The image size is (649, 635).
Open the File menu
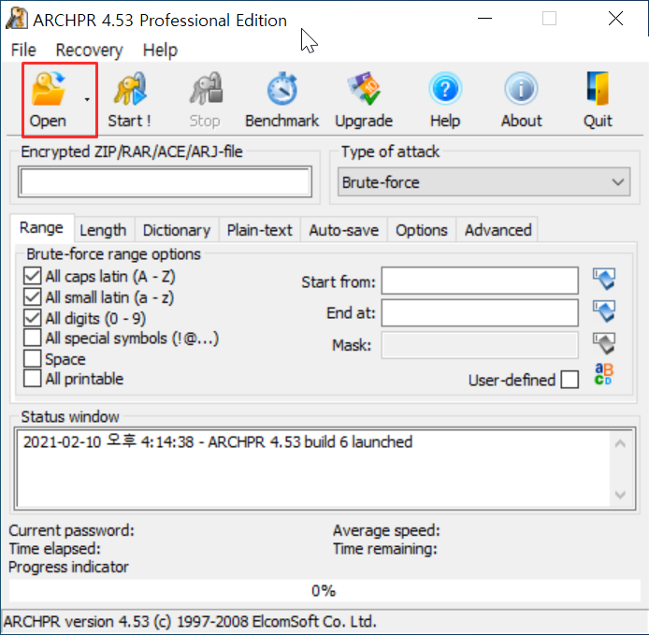tap(23, 51)
